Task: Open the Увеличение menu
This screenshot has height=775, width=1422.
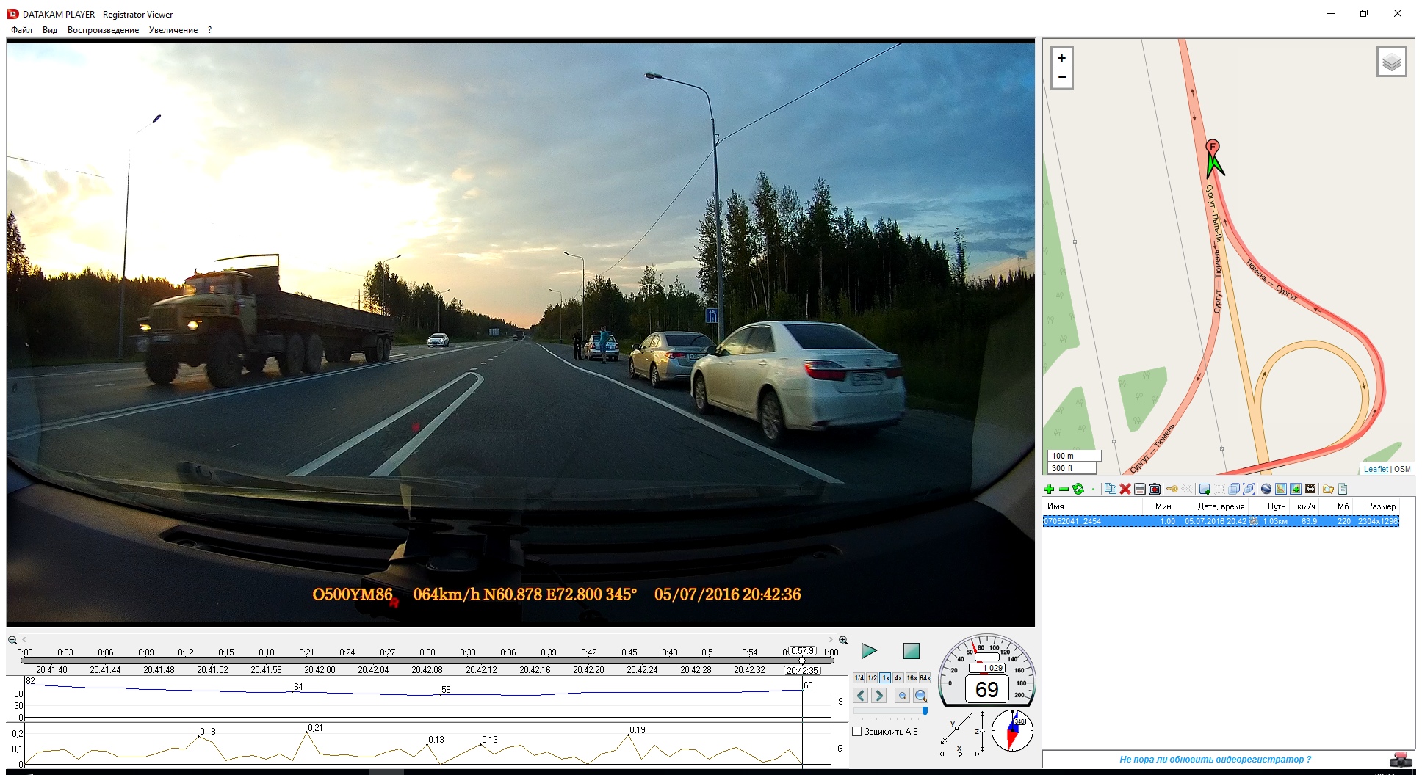Action: [x=173, y=30]
